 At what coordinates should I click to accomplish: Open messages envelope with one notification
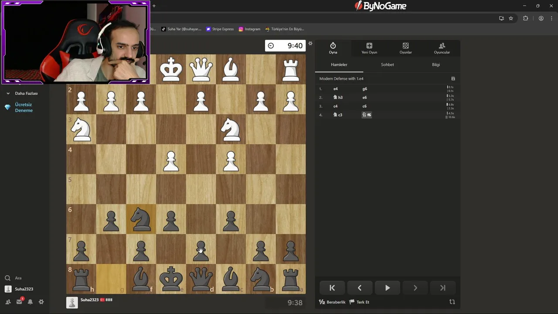[19, 301]
